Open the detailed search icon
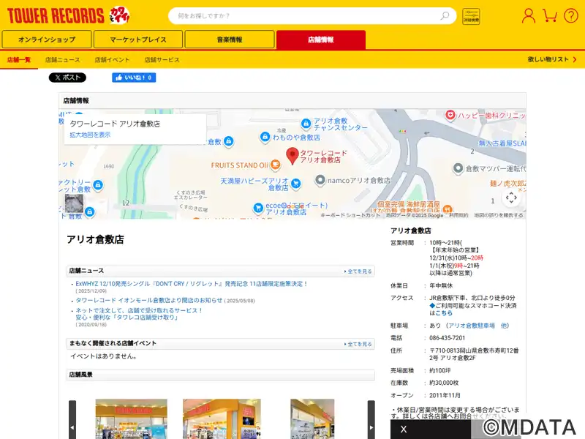 471,15
